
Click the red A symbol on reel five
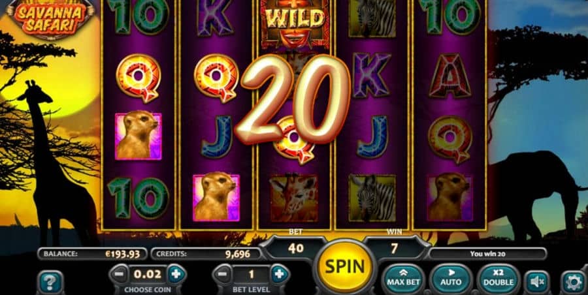pyautogui.click(x=450, y=76)
